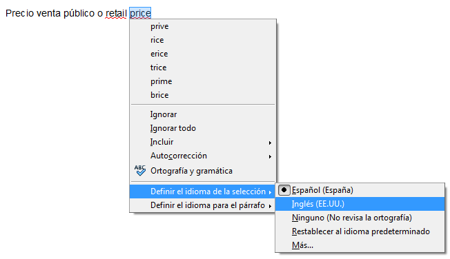Open the Más... language options

click(360, 245)
